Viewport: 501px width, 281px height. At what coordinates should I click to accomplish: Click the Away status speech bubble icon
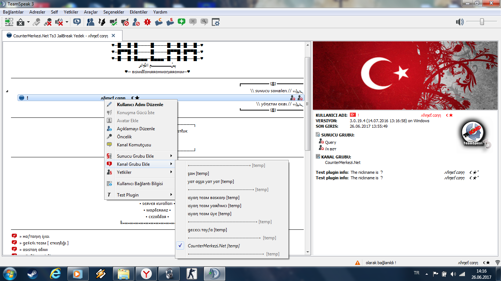(77, 22)
